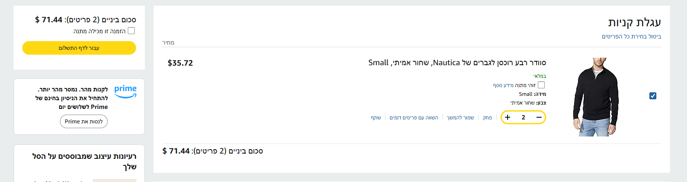Tick the "this is a gift" item checkbox
This screenshot has height=182, width=687.
click(541, 85)
